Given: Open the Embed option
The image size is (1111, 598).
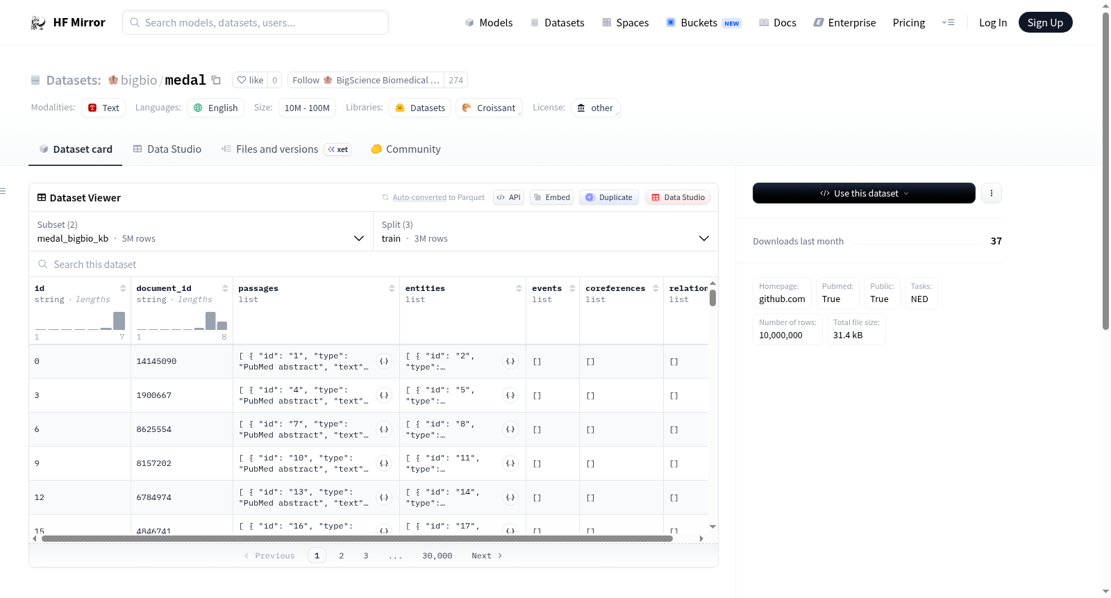Looking at the screenshot, I should pyautogui.click(x=551, y=197).
